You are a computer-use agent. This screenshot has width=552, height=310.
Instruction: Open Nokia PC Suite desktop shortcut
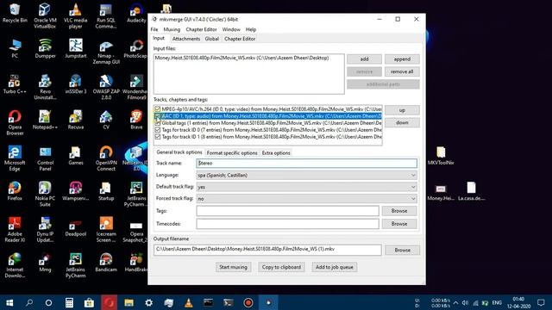click(x=45, y=194)
